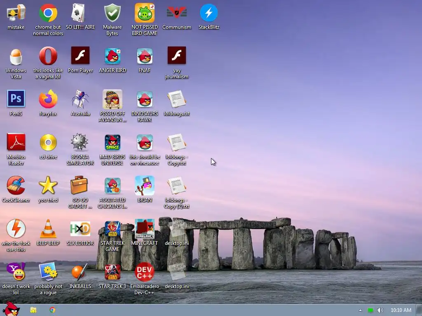Open the Communism desktop shortcut
The width and height of the screenshot is (422, 316).
pyautogui.click(x=176, y=16)
